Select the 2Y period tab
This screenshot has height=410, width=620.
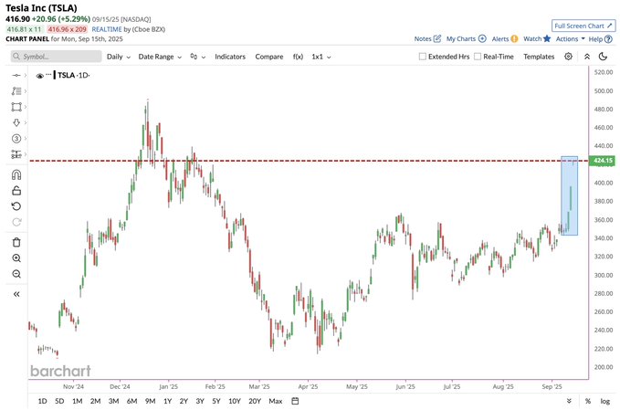[x=184, y=401]
